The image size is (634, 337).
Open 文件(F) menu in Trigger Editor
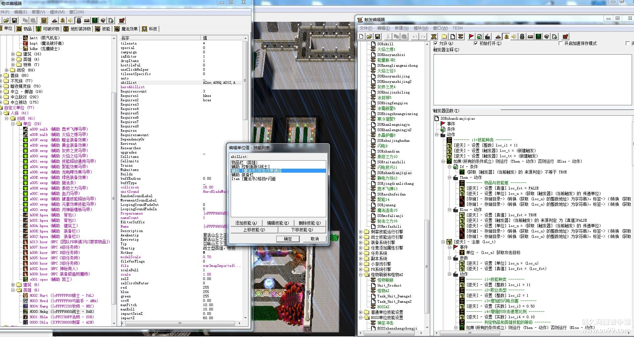coord(366,28)
